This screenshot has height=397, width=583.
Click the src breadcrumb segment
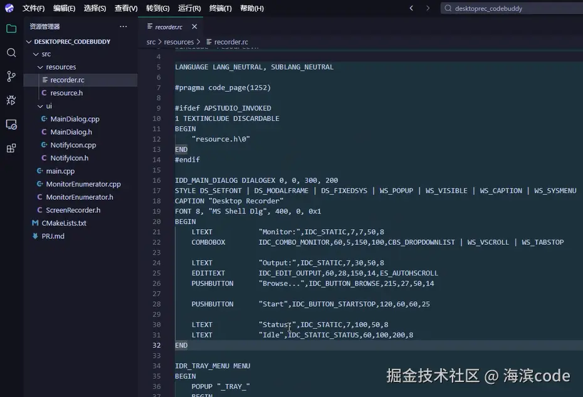coord(151,42)
